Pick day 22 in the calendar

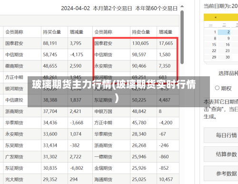(x=211, y=51)
